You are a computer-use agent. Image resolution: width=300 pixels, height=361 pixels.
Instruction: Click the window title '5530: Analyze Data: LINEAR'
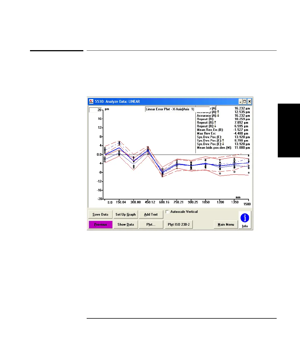[117, 101]
